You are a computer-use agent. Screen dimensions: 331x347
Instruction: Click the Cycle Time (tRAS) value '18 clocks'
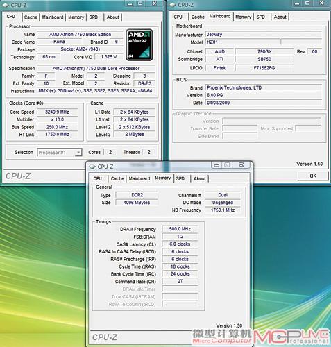tap(180, 266)
